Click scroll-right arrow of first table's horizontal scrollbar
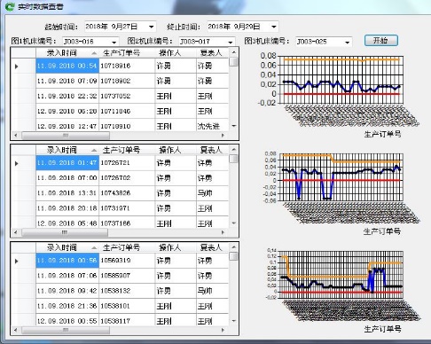Screen dimensions: 431x344 223,136
